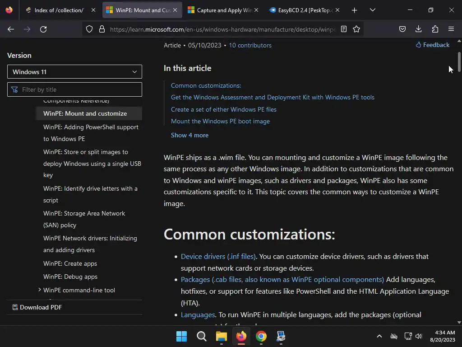Click the forward navigation arrow
Screen dimensions: 462x347
pos(27,29)
